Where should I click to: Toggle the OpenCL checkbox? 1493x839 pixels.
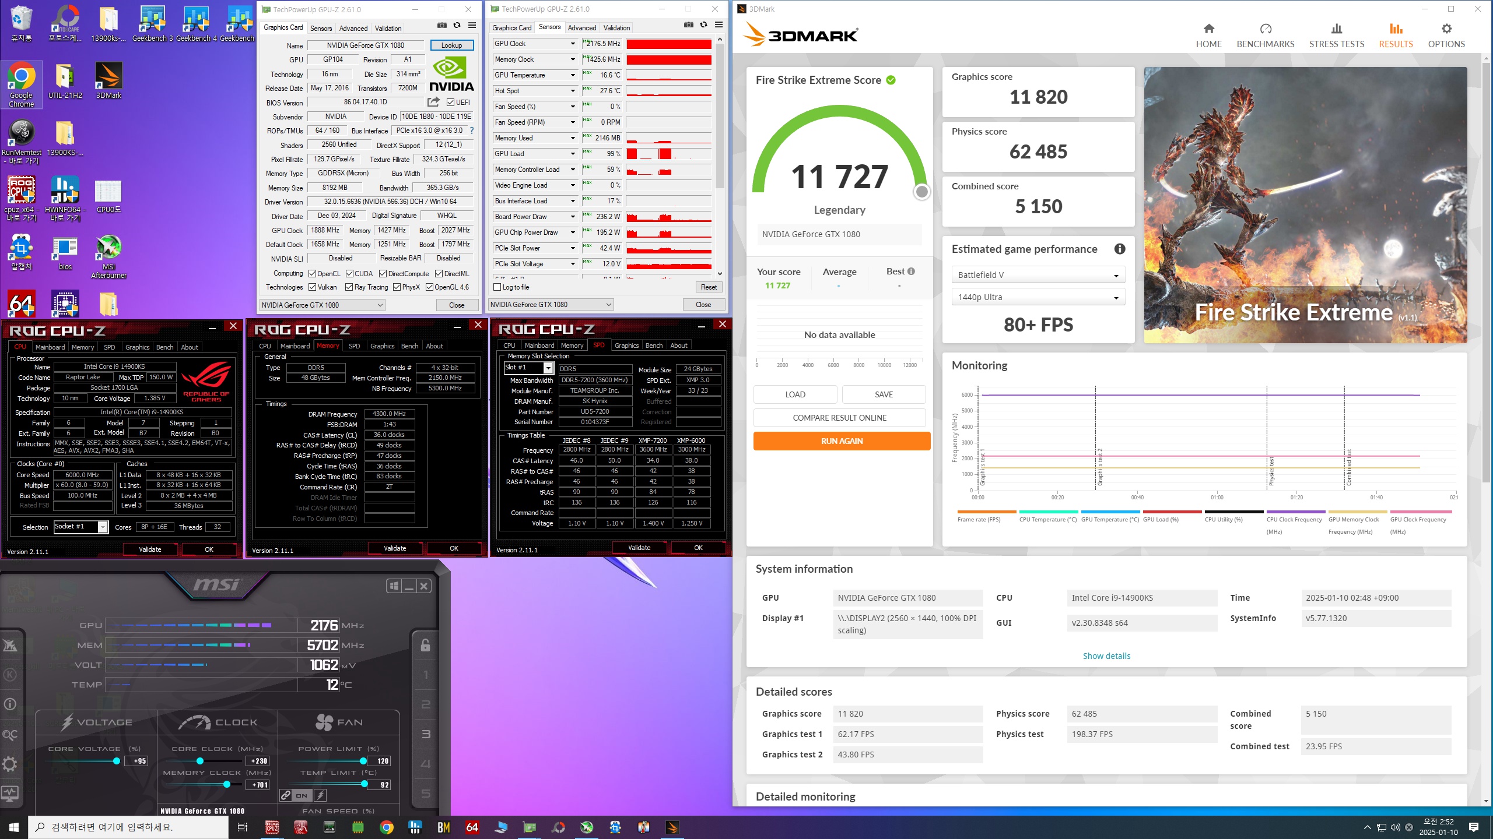[312, 273]
